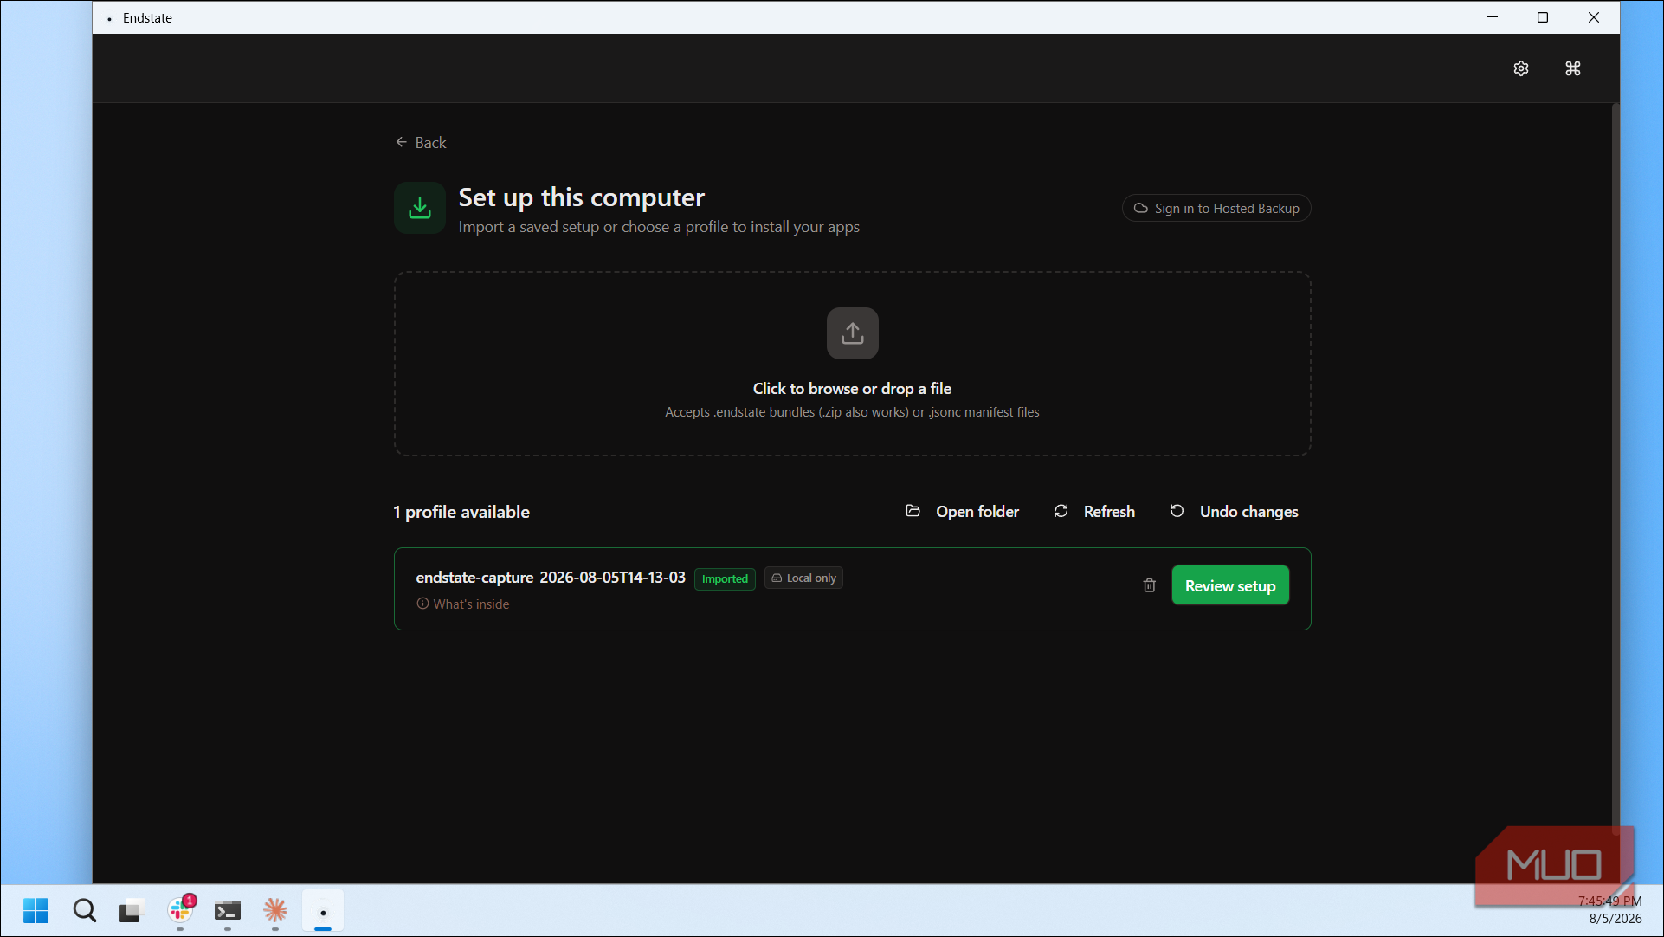Click to browse or drop a file
This screenshot has height=937, width=1664.
852,364
